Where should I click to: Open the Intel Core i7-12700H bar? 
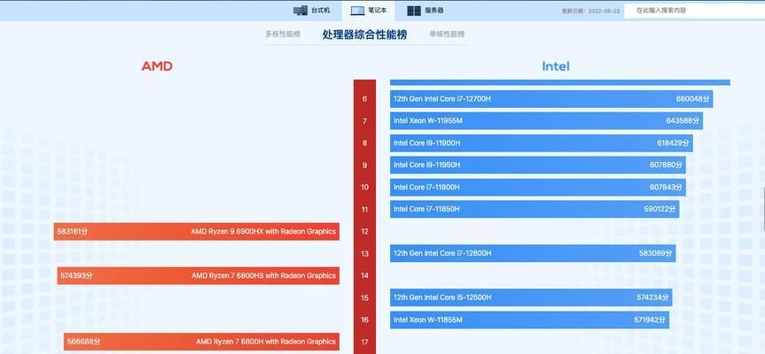(x=551, y=99)
